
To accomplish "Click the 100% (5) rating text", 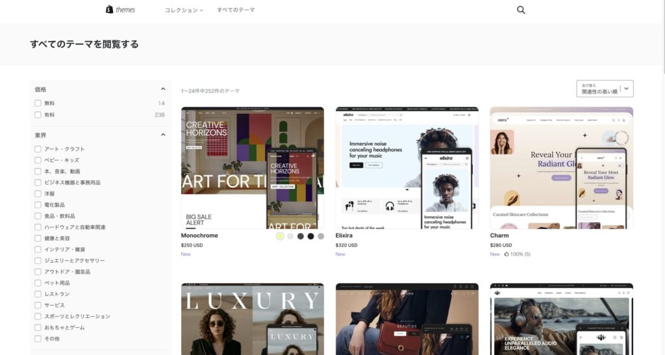I will pyautogui.click(x=520, y=254).
